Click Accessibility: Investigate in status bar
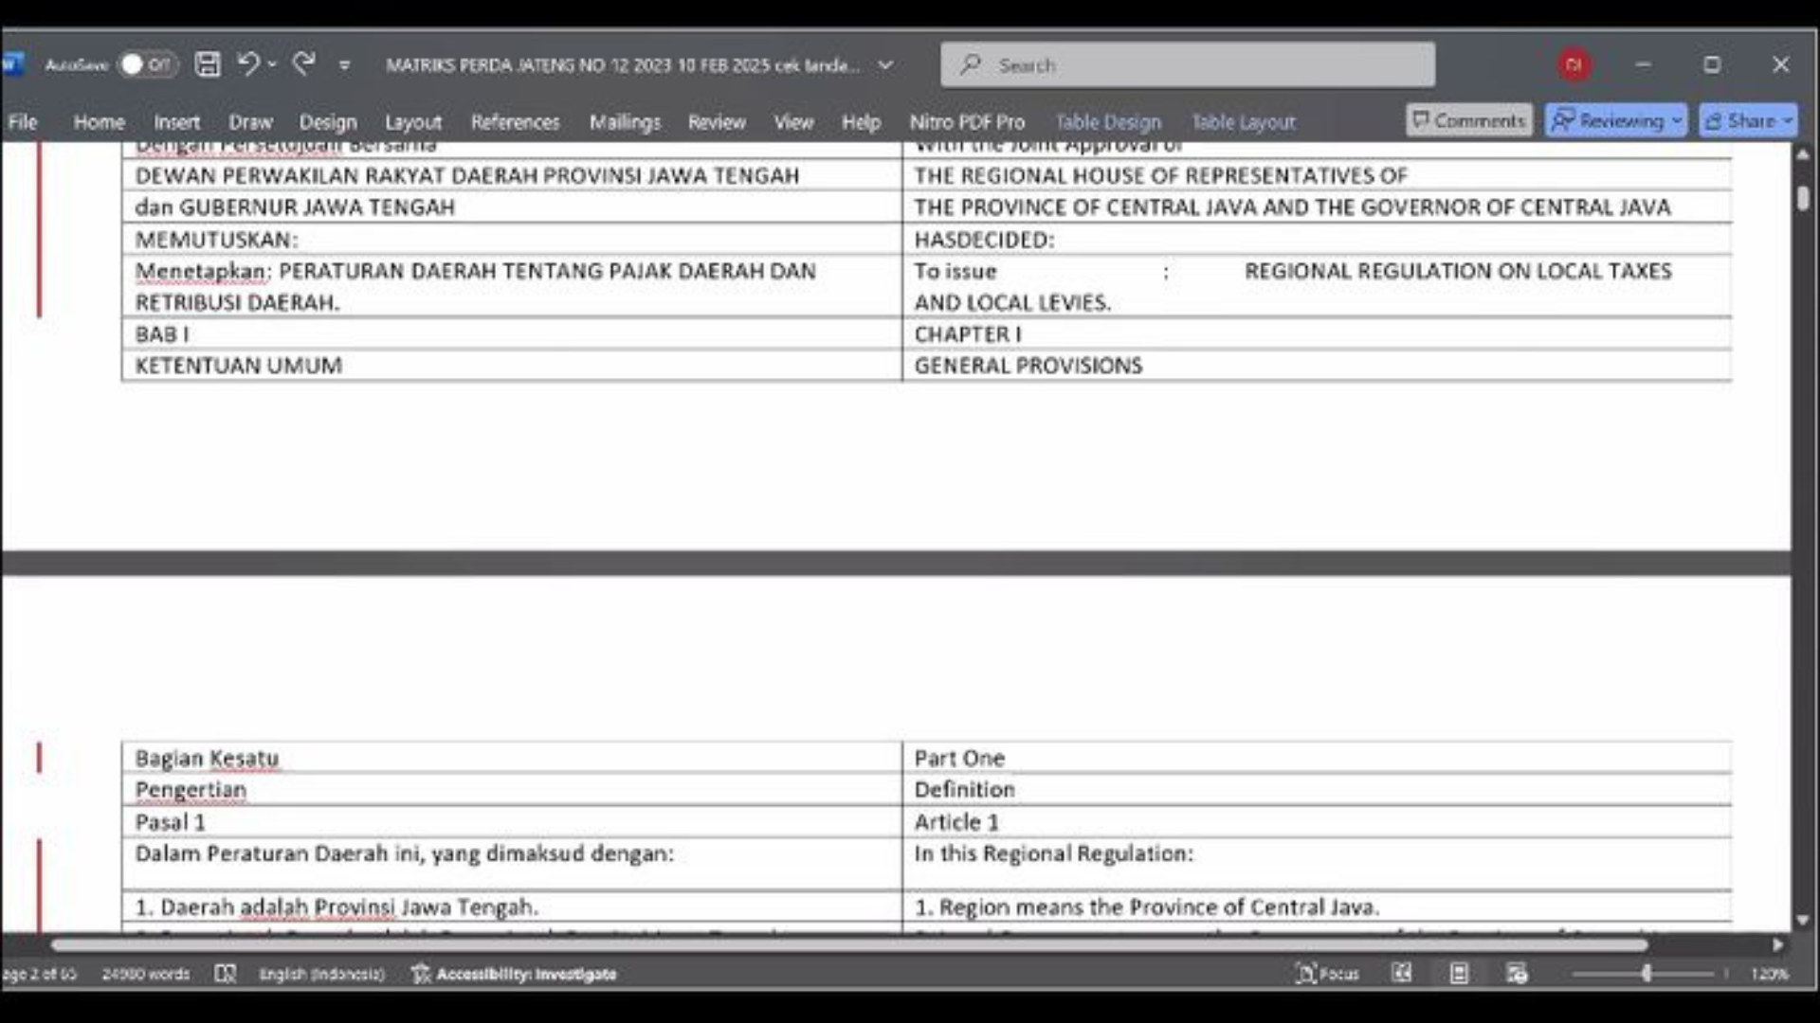 [514, 974]
